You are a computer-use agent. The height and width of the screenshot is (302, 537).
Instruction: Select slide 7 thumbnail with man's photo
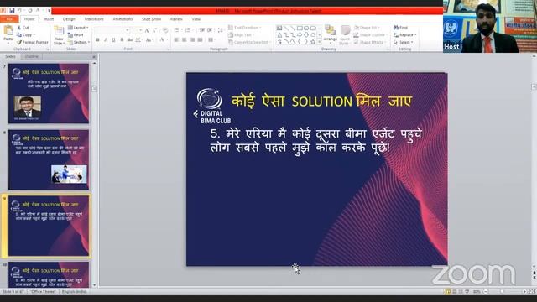(49, 93)
